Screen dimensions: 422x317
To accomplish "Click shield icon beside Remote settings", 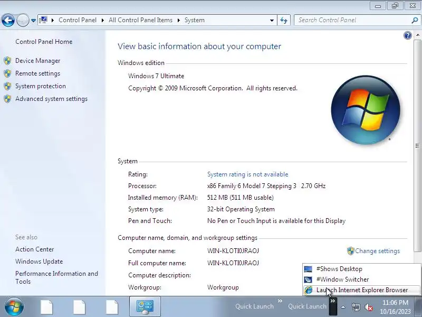I will tap(7, 73).
